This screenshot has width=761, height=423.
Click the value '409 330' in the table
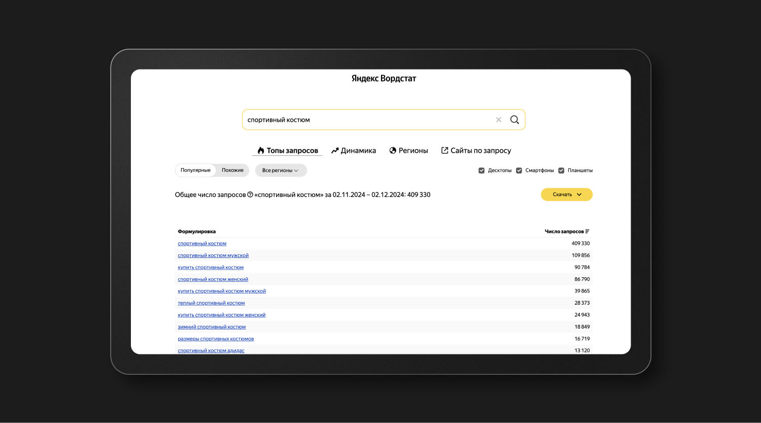pos(581,244)
